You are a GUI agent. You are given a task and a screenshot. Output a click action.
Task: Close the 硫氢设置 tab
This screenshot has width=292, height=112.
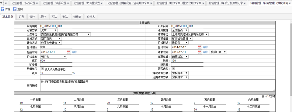coord(68,3)
